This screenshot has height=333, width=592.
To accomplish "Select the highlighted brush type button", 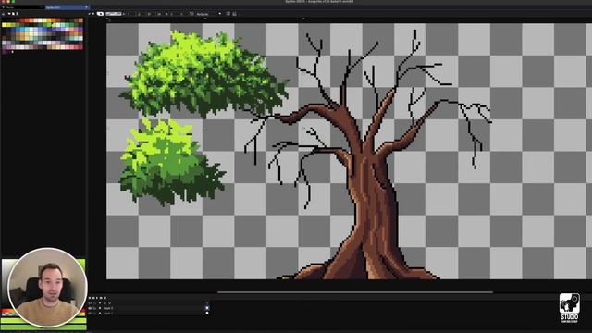I will [100, 14].
